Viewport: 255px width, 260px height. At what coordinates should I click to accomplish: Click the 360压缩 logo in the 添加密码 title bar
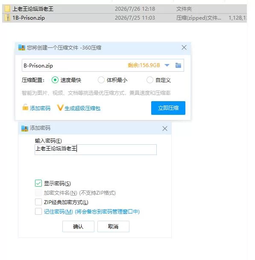click(25, 129)
